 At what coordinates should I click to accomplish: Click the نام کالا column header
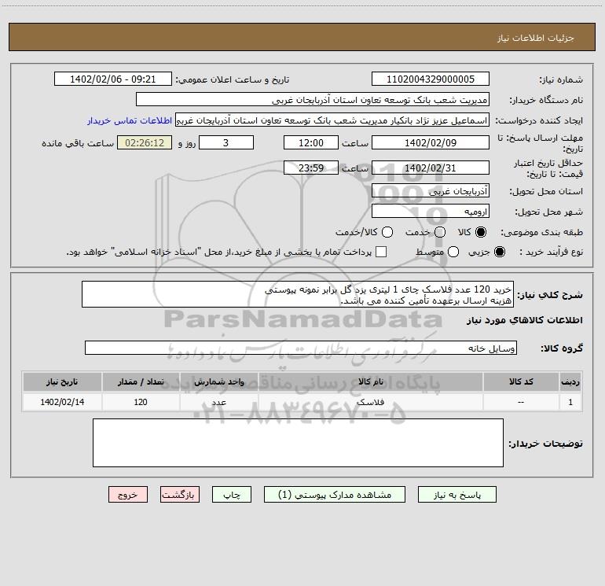[x=370, y=381]
